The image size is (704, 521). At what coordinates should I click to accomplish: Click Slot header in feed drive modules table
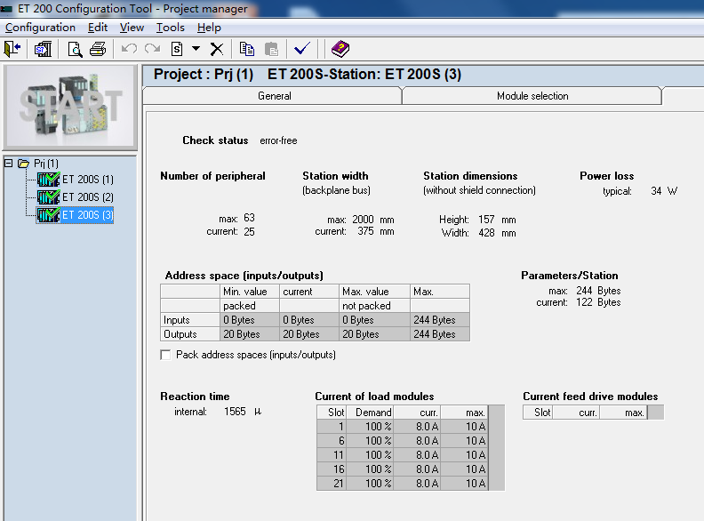(x=538, y=413)
